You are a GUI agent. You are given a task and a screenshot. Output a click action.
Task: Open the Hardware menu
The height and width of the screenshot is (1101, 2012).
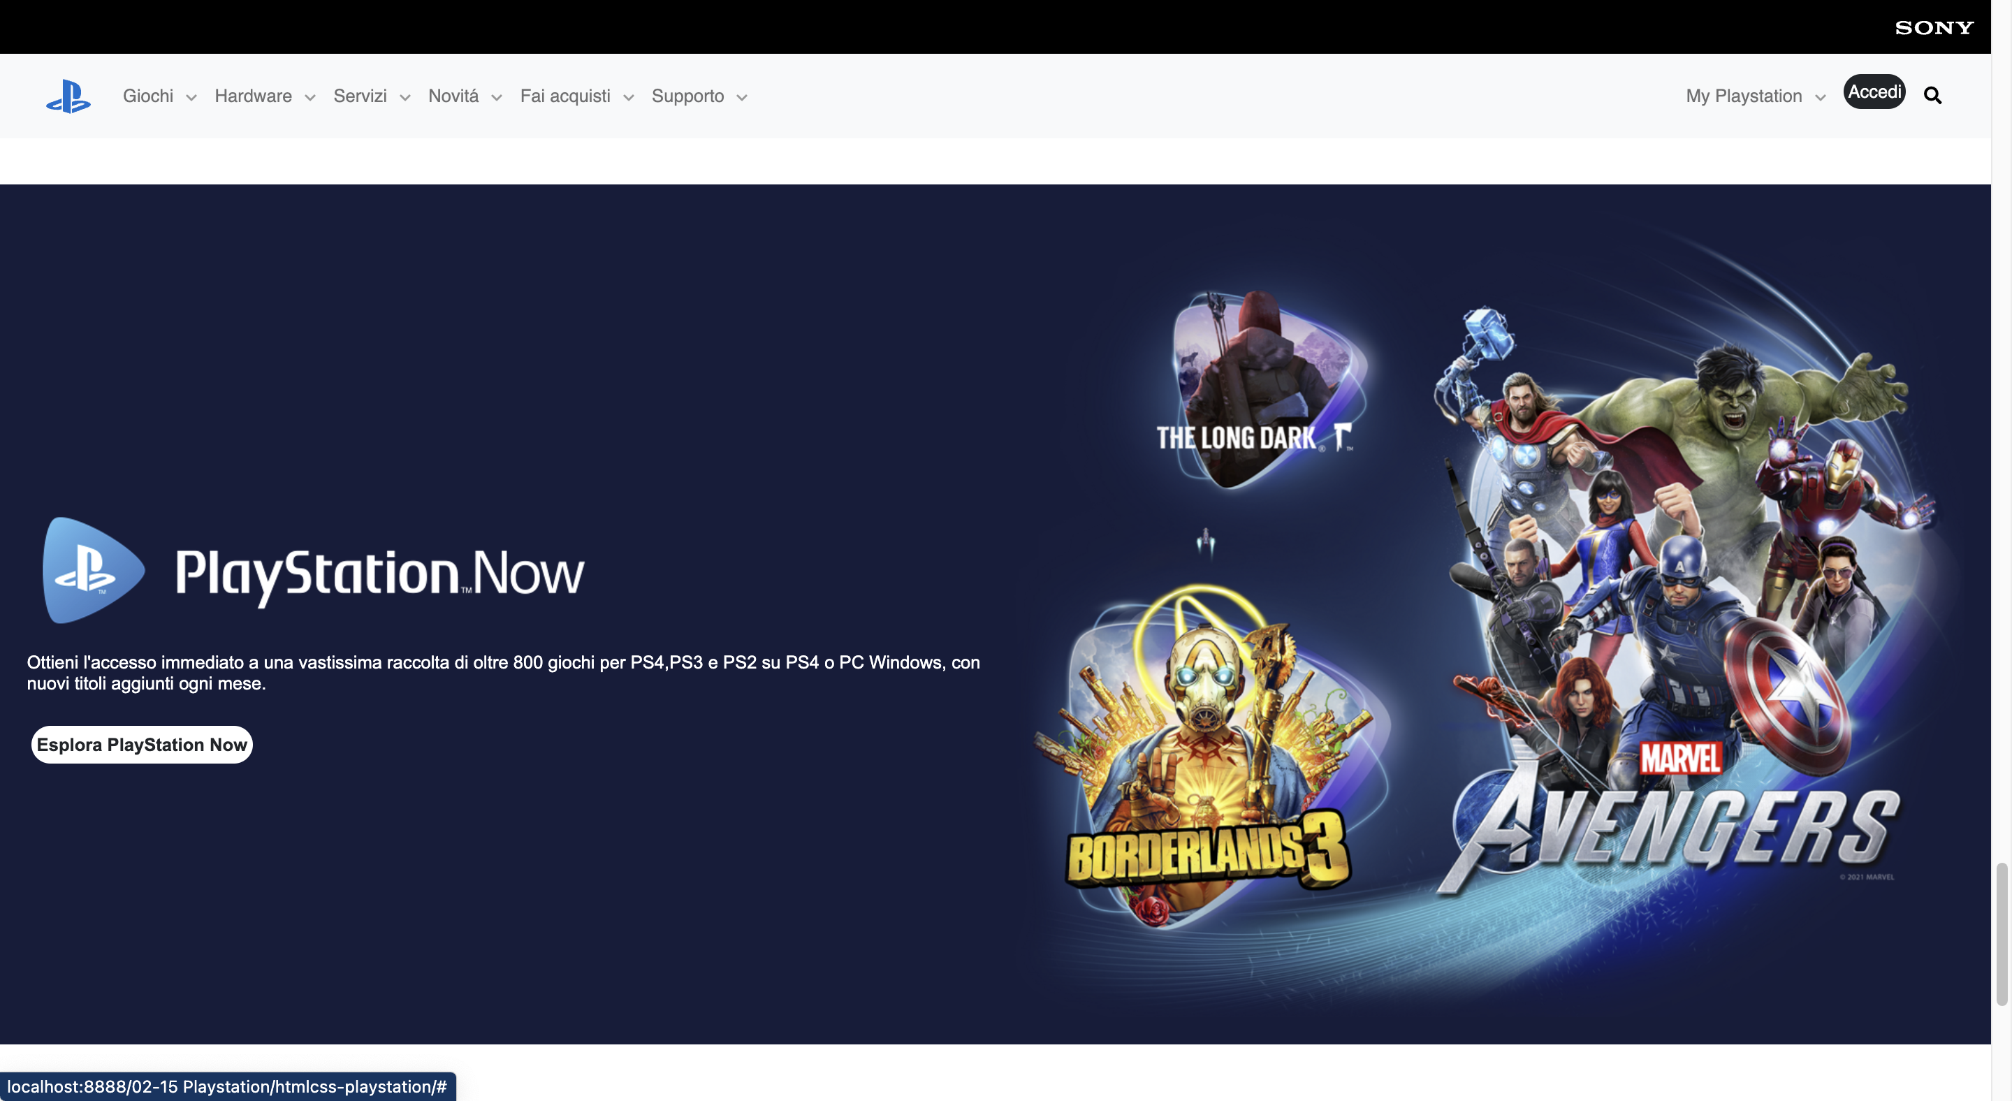[x=253, y=96]
